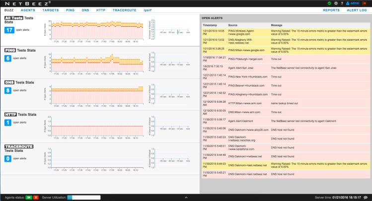Click the DNS open alerts bar chart
Screen dimensions: 372x201
coord(97,94)
